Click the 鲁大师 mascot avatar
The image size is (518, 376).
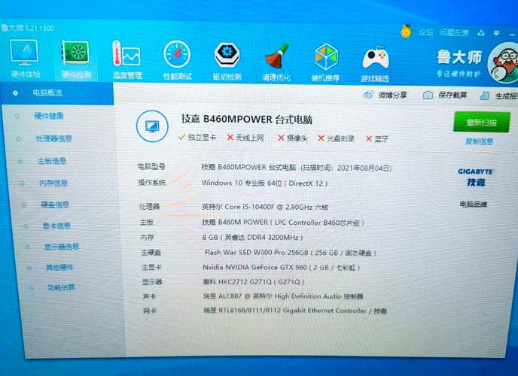point(503,63)
